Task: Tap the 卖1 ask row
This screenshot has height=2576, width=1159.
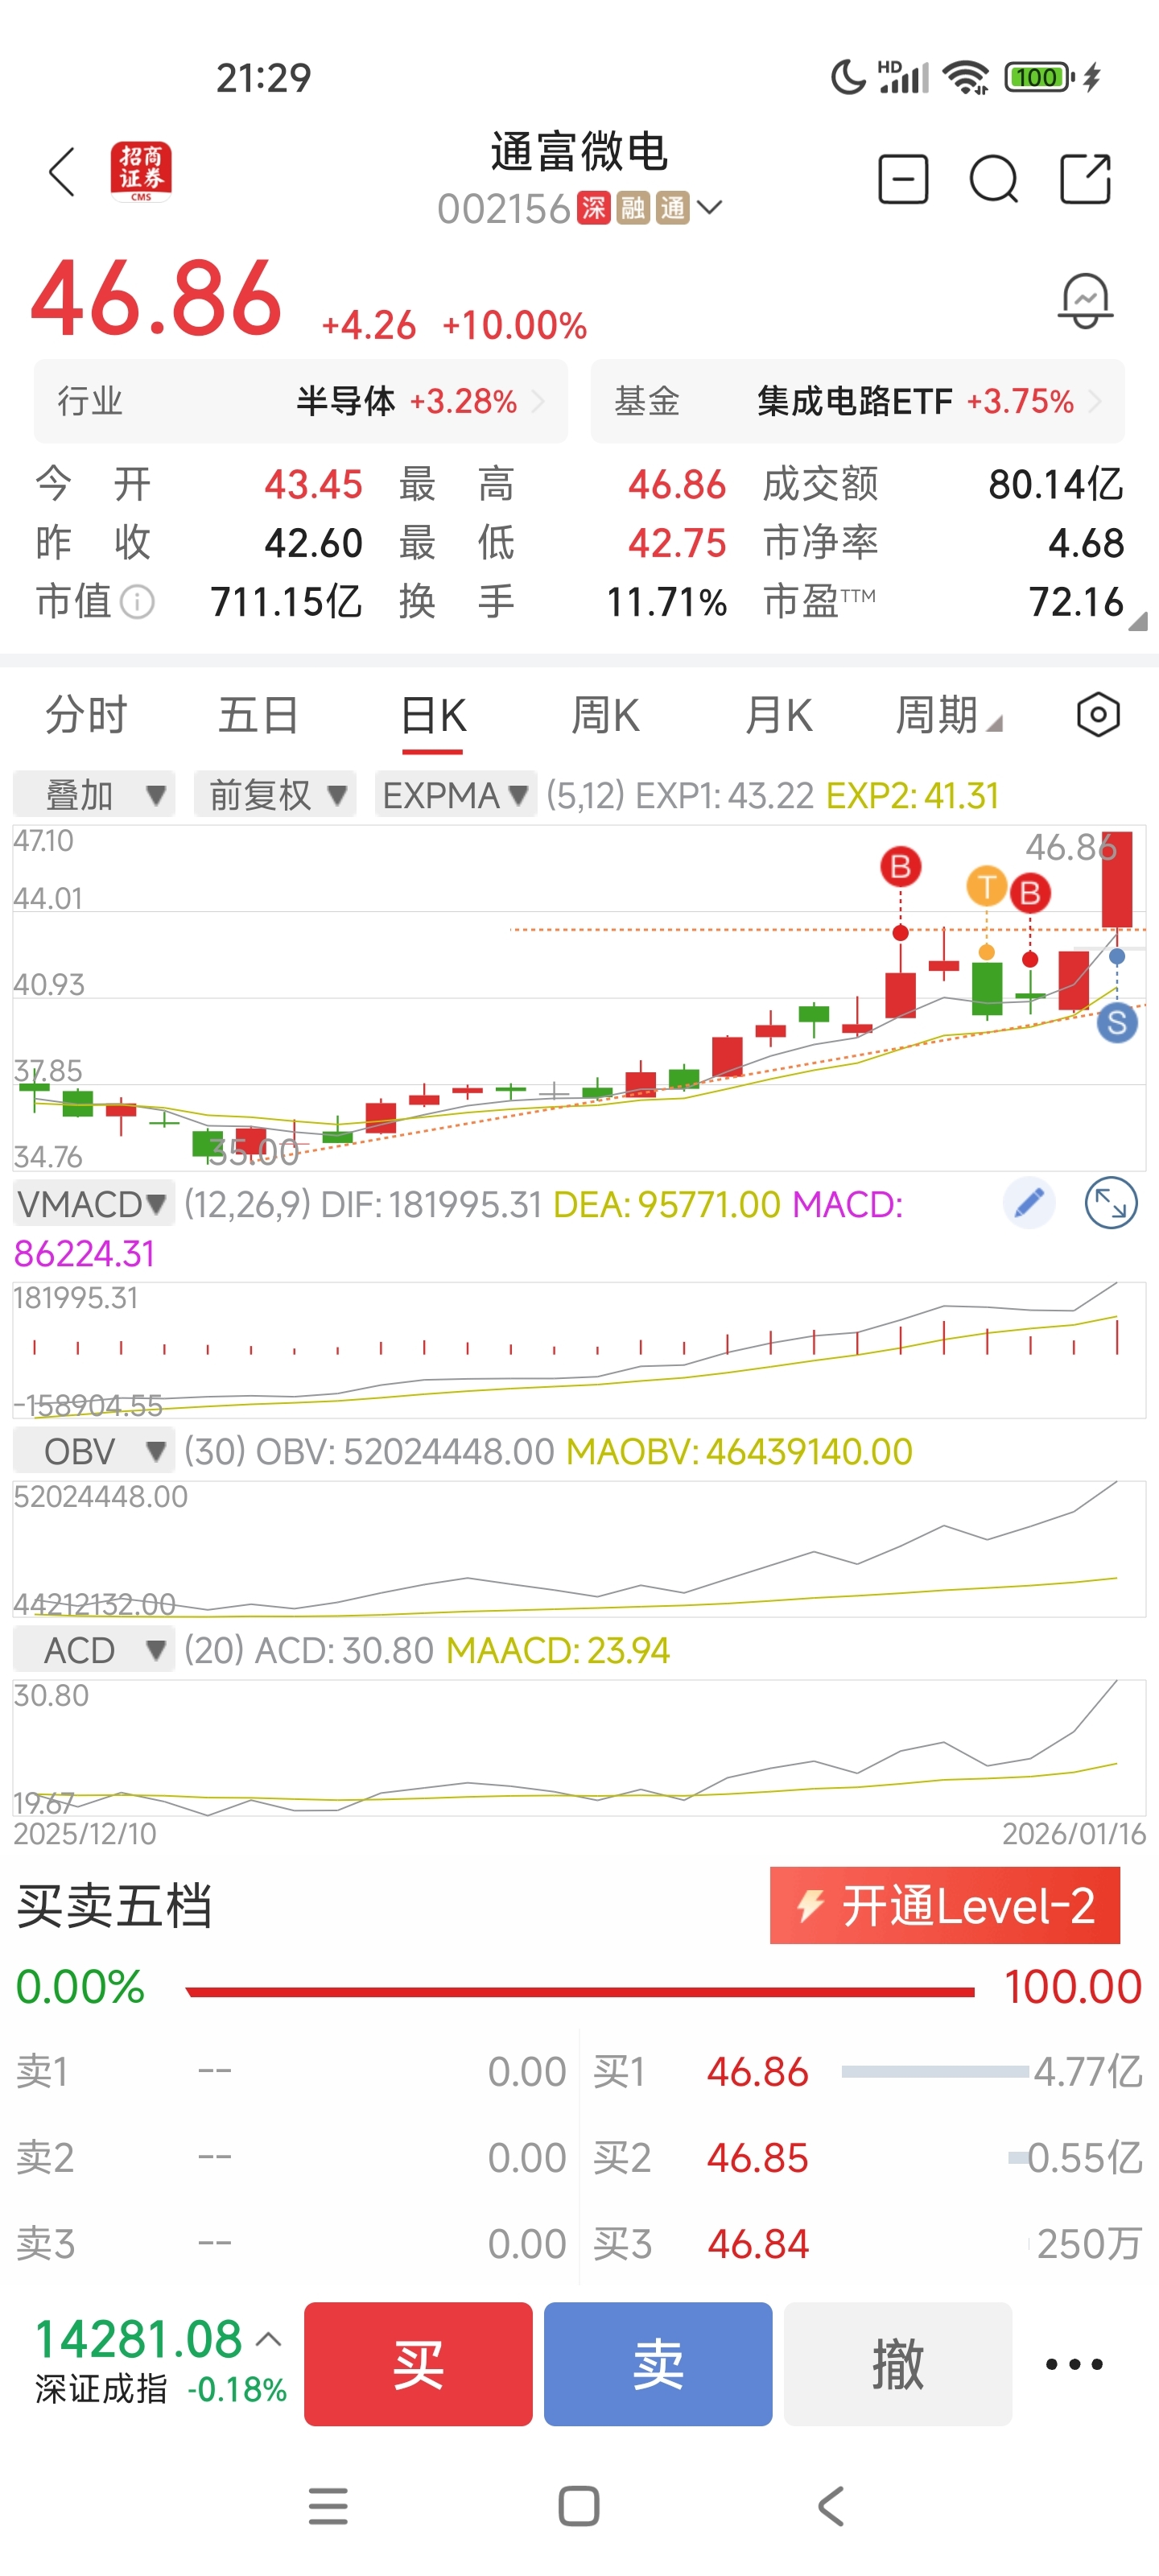Action: point(291,2072)
